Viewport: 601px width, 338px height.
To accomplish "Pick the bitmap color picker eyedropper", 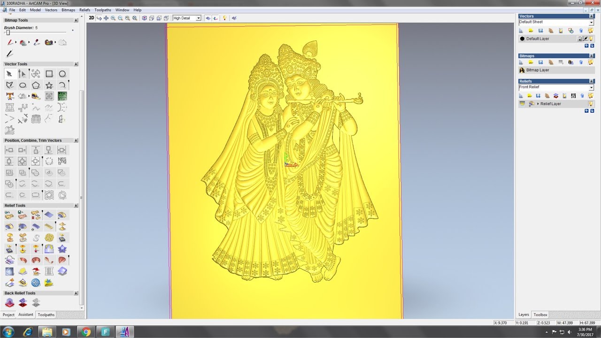I will [x=36, y=43].
